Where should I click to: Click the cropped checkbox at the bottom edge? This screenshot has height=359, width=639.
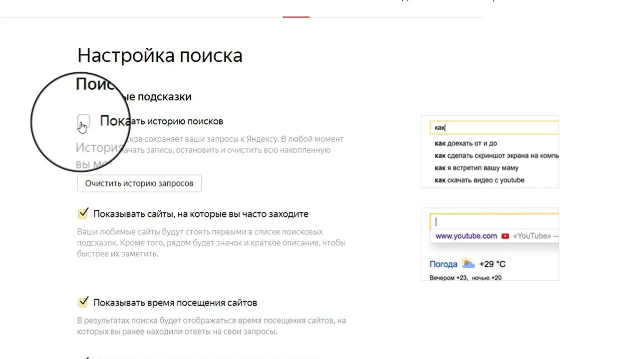83,357
